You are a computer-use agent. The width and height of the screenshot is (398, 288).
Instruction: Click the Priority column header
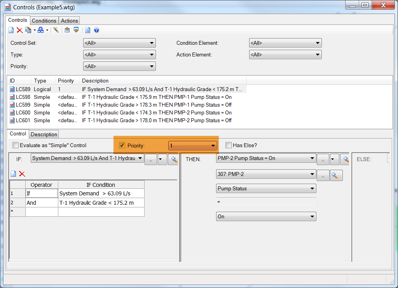(66, 81)
